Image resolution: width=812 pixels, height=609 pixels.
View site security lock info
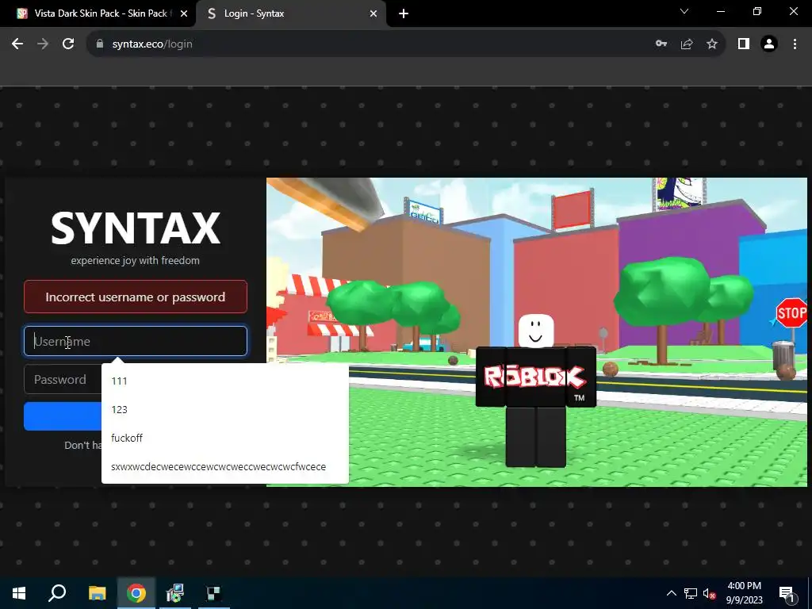(100, 44)
